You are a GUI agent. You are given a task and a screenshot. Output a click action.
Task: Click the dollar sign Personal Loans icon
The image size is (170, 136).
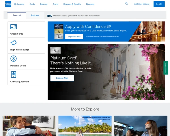14,59
